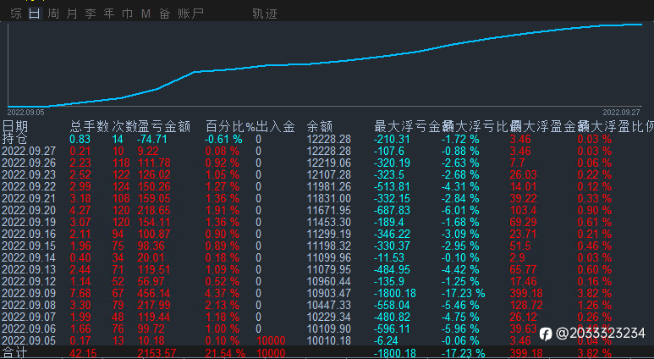Select the 2022.09.21 date row
The height and width of the screenshot is (359, 654).
[x=29, y=198]
